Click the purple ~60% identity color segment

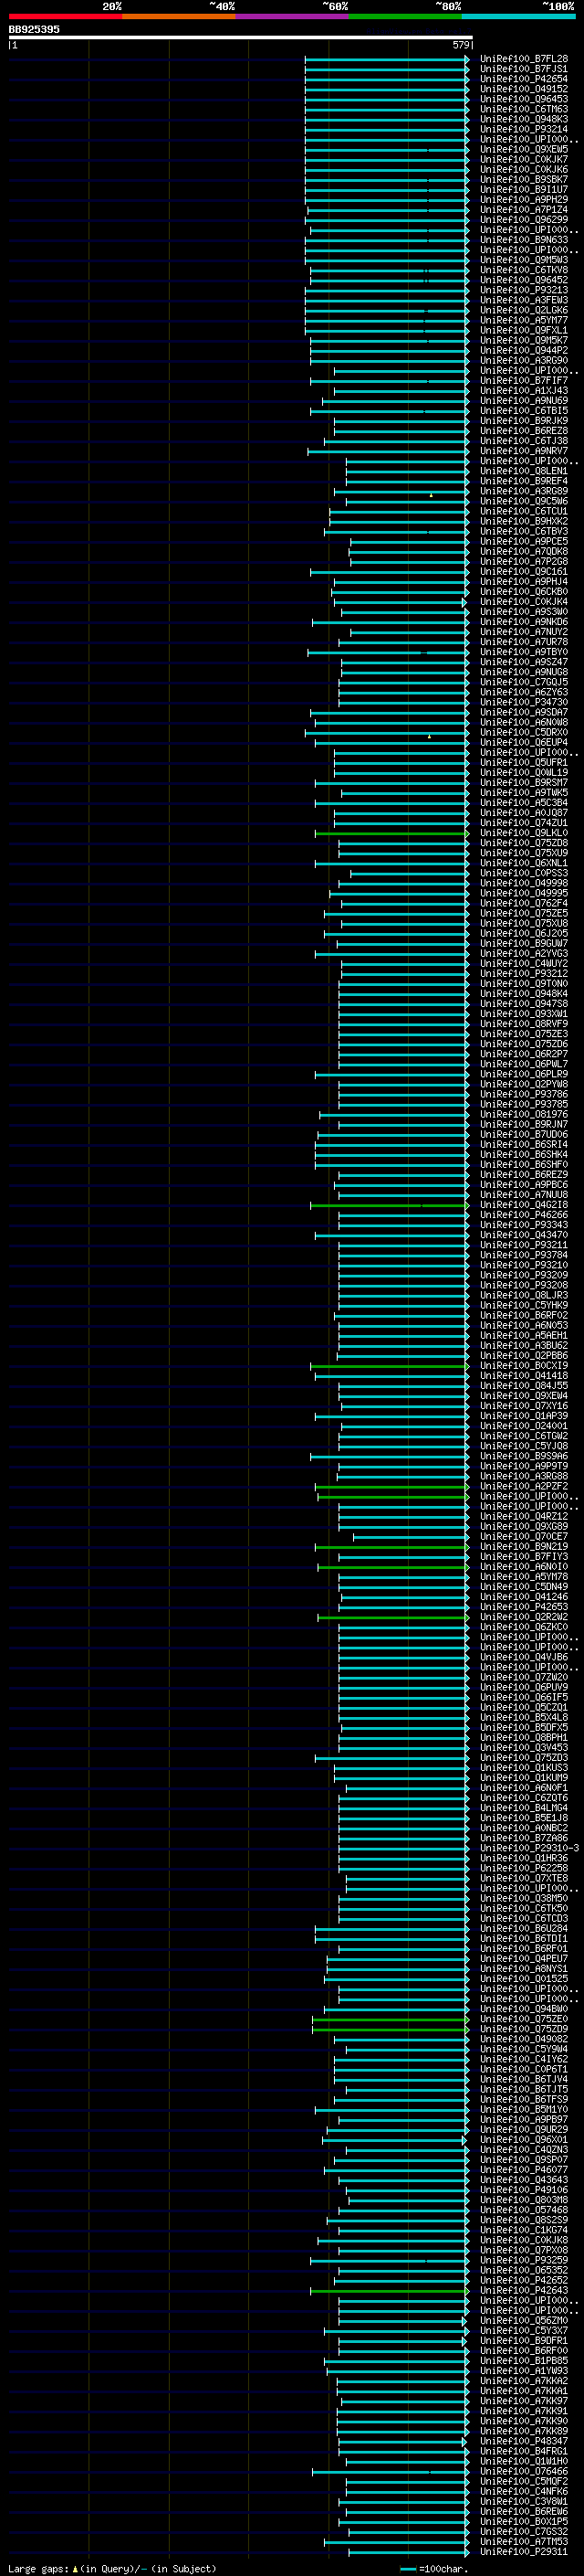(291, 16)
